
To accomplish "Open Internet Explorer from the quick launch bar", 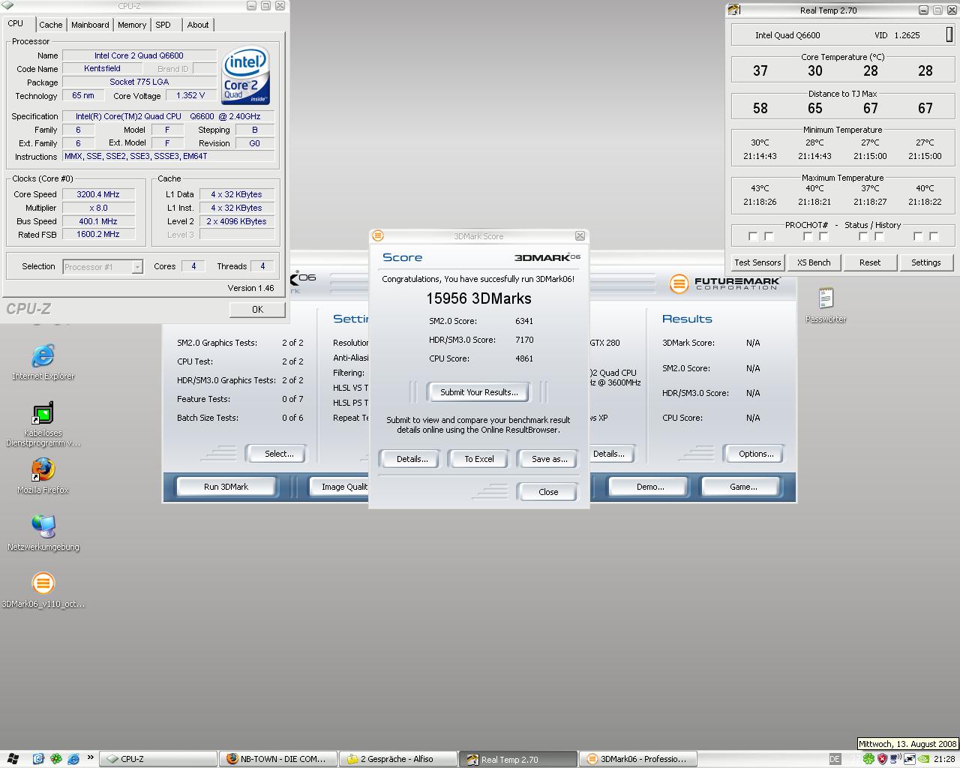I will click(x=73, y=759).
